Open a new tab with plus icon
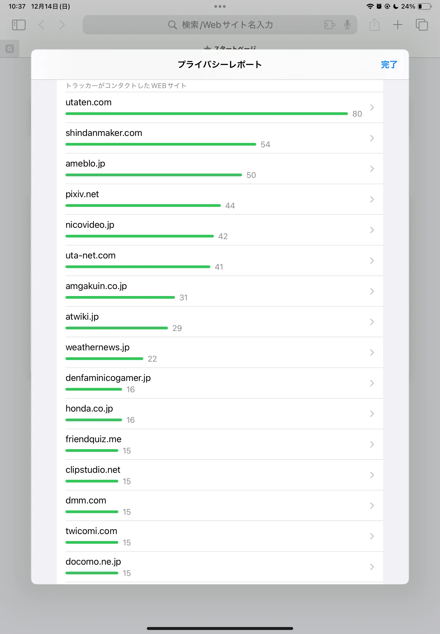This screenshot has width=440, height=634. (x=397, y=25)
